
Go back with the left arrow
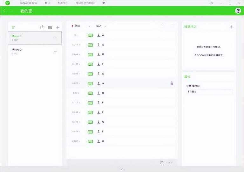4,11
